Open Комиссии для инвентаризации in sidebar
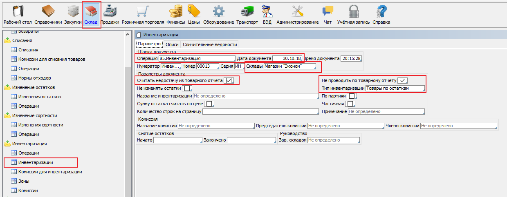Screen dimensions: 507x197 click(x=50, y=172)
